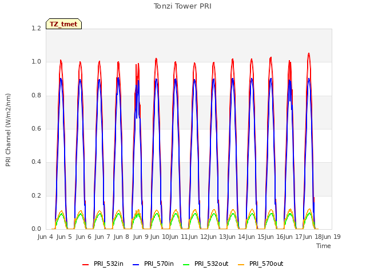Click the 0.4 y-axis tick label
The height and width of the screenshot is (275, 366).
pyautogui.click(x=36, y=162)
